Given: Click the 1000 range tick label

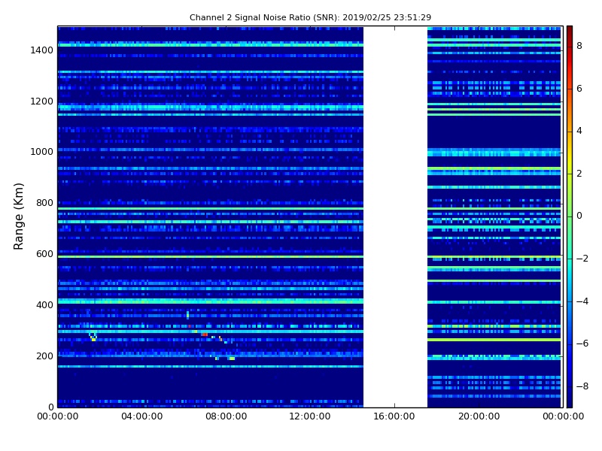Looking at the screenshot, I should [42, 152].
